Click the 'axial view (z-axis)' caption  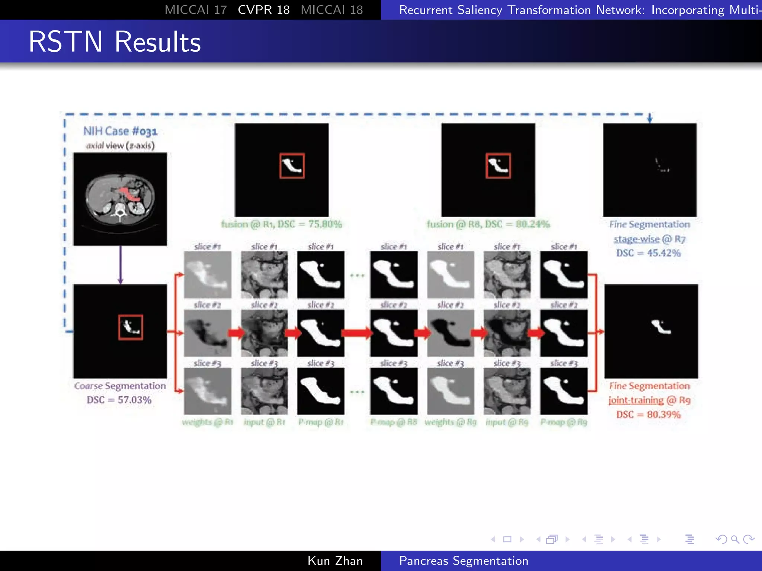120,146
